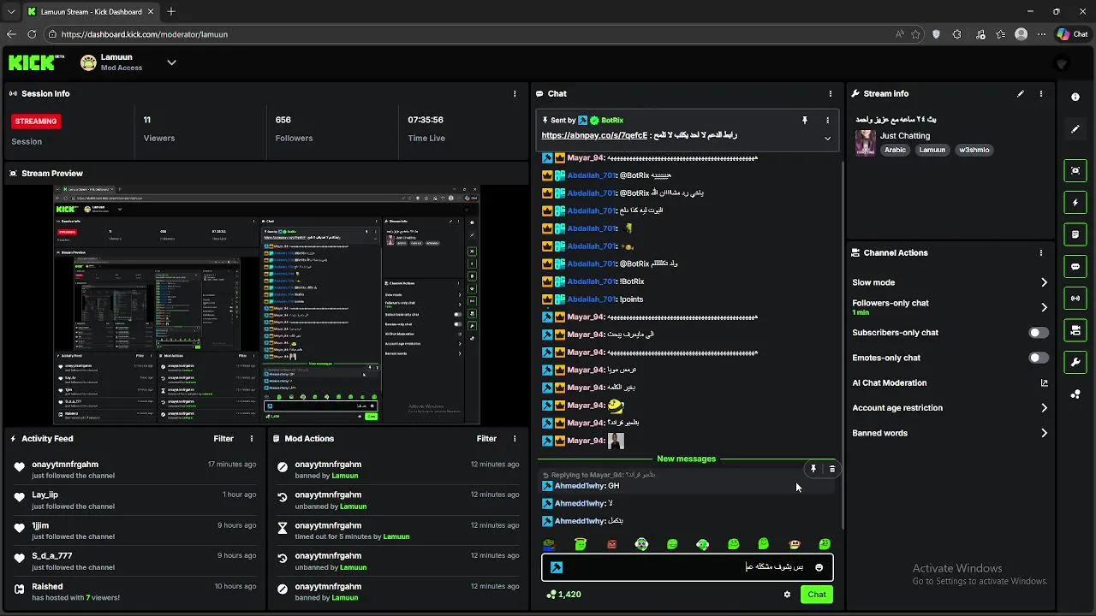The height and width of the screenshot is (616, 1096).
Task: Click the pencil edit icon in right sidebar
Action: point(1075,129)
